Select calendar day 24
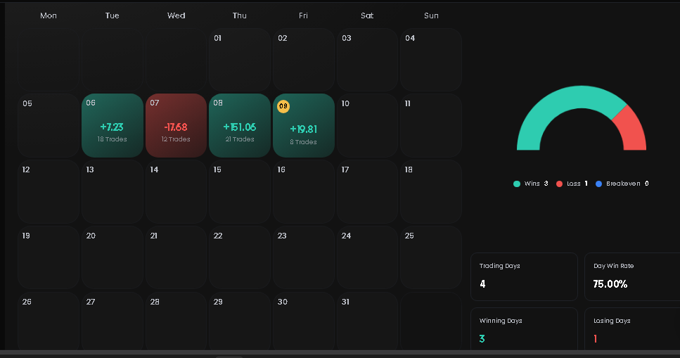 click(x=367, y=257)
